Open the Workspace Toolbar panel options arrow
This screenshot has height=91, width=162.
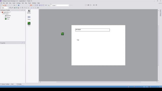click(21, 10)
